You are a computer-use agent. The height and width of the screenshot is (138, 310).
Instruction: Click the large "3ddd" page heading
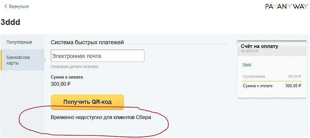[x=11, y=22]
